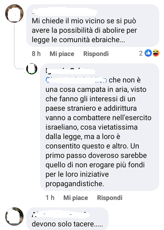
Task: Click the laughing Haha reaction emoji
Action: [156, 53]
